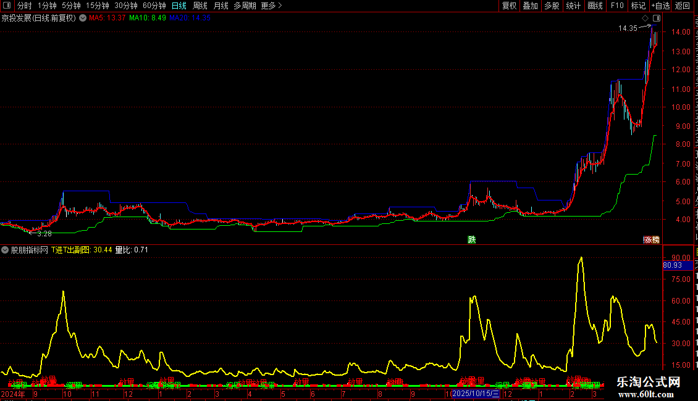698x401 pixels.
Task: Open the 多周期 multi-period view
Action: click(x=245, y=6)
